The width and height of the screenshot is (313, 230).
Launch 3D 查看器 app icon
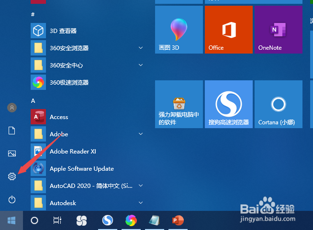click(38, 31)
